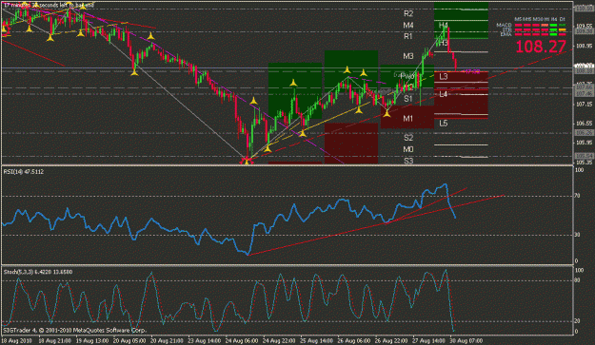Viewport: 595px width, 345px height.
Task: Click the D1 timeframe header in signal table
Action: [x=563, y=19]
